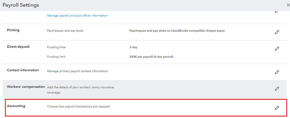
Task: Click the Workers' compensation heading
Action: pyautogui.click(x=26, y=87)
